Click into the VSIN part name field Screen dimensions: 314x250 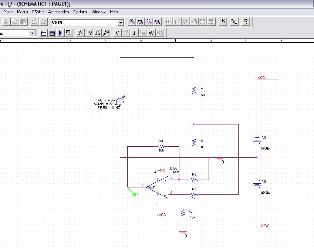pos(84,23)
